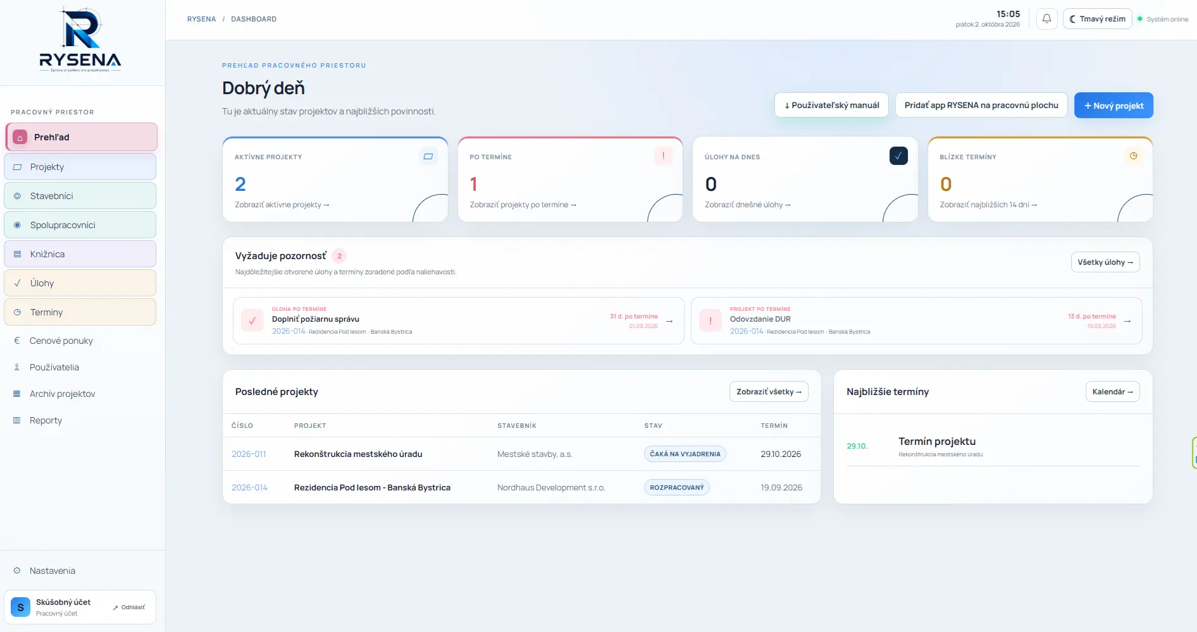The height and width of the screenshot is (632, 1197).
Task: Click the DASHBOARD breadcrumb
Action: [x=254, y=19]
